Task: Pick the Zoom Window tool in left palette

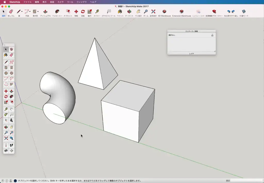Action: pyautogui.click(x=11, y=133)
